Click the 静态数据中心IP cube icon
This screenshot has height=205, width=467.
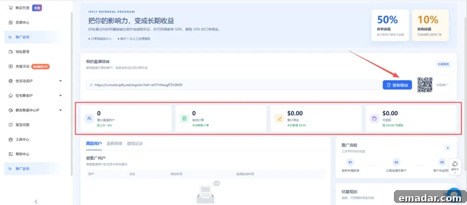(10, 110)
